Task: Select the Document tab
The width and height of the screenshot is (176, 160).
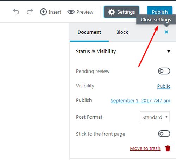Action: (x=89, y=32)
